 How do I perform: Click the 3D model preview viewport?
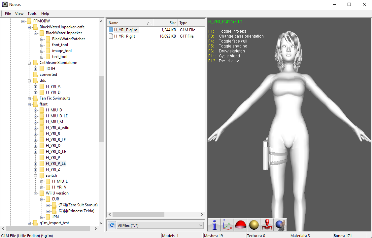tap(289, 124)
